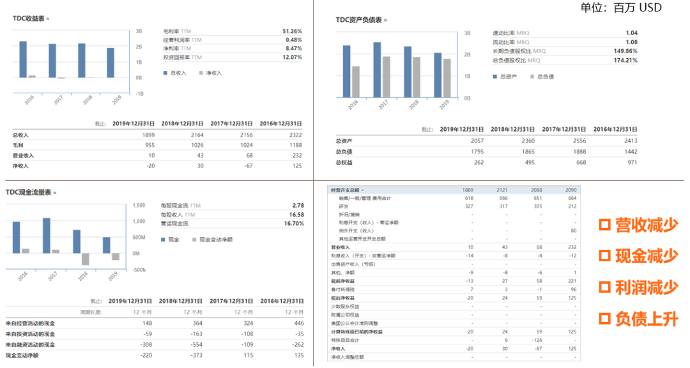Select the 经营利润率 TTM value 0.48%
Viewport: 690px width, 368px height.
(293, 40)
